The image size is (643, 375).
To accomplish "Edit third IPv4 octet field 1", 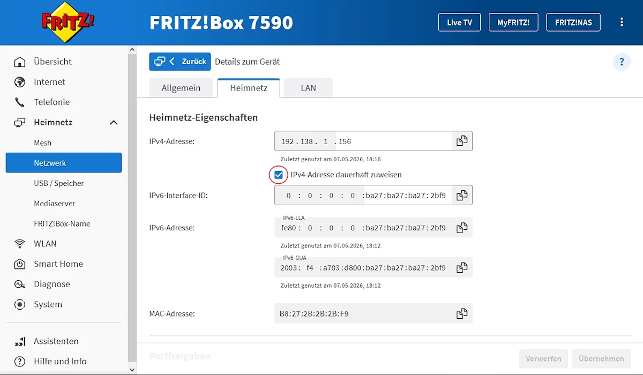I will (325, 141).
